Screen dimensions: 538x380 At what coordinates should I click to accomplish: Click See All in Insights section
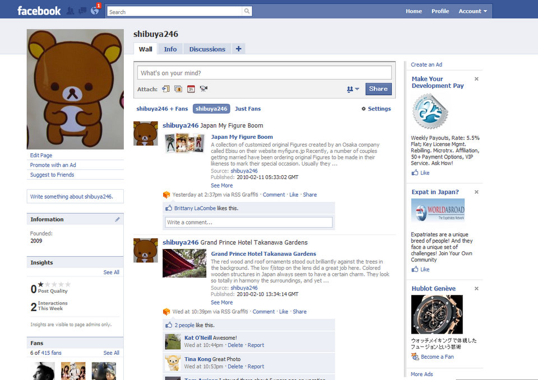click(111, 272)
